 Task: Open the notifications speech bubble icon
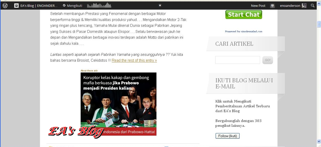(272, 6)
